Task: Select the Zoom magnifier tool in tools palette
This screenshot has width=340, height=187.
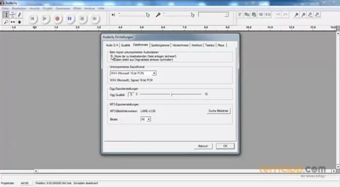Action: coord(6,22)
